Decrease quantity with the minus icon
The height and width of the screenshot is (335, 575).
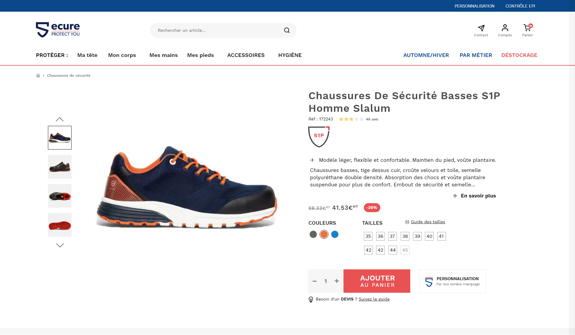314,281
